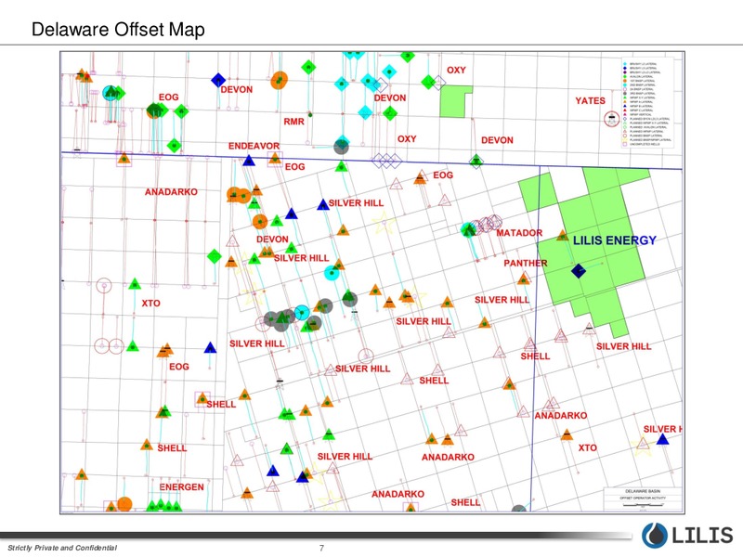This screenshot has width=743, height=557.
Task: Select the orange triangle beside the LILIS ENERGY label
Action: [563, 235]
